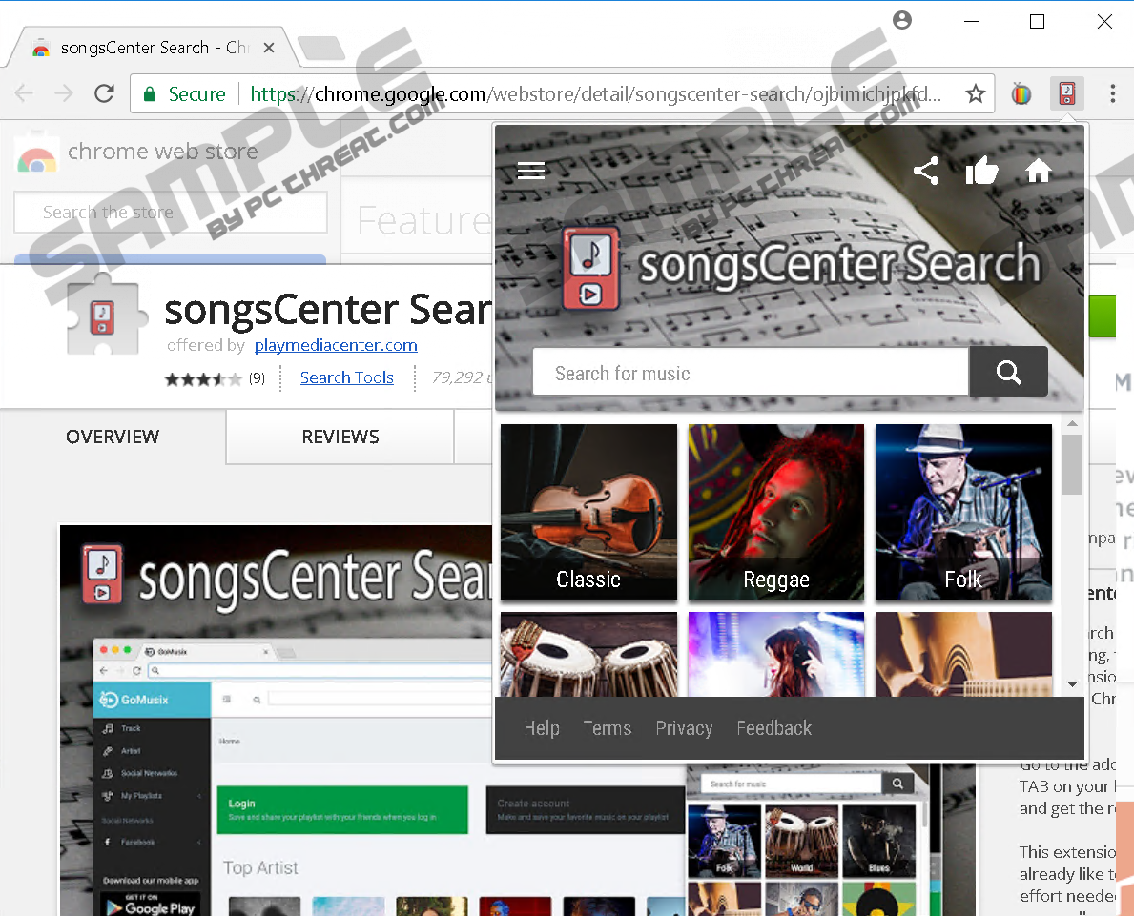Go back to previous page

[x=25, y=93]
